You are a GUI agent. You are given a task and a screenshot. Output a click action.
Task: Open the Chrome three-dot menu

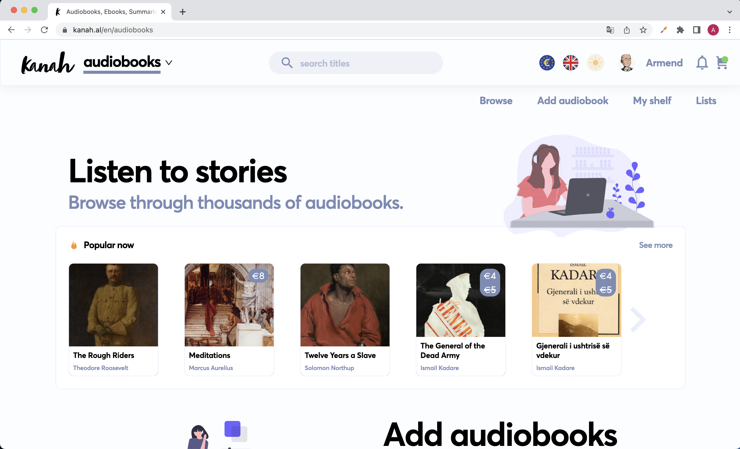tap(730, 30)
